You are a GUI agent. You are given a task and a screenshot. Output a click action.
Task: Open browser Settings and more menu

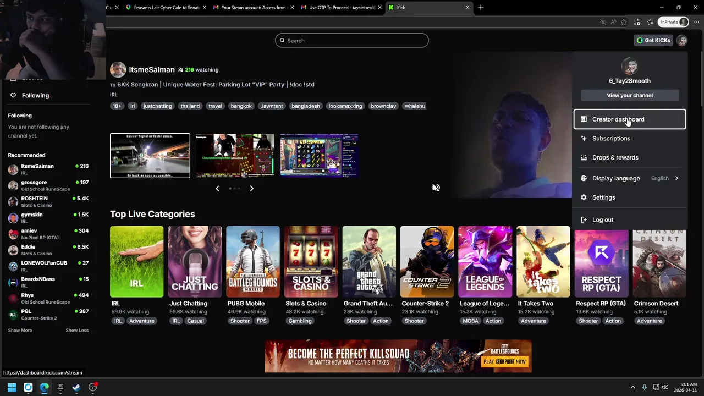(696, 22)
